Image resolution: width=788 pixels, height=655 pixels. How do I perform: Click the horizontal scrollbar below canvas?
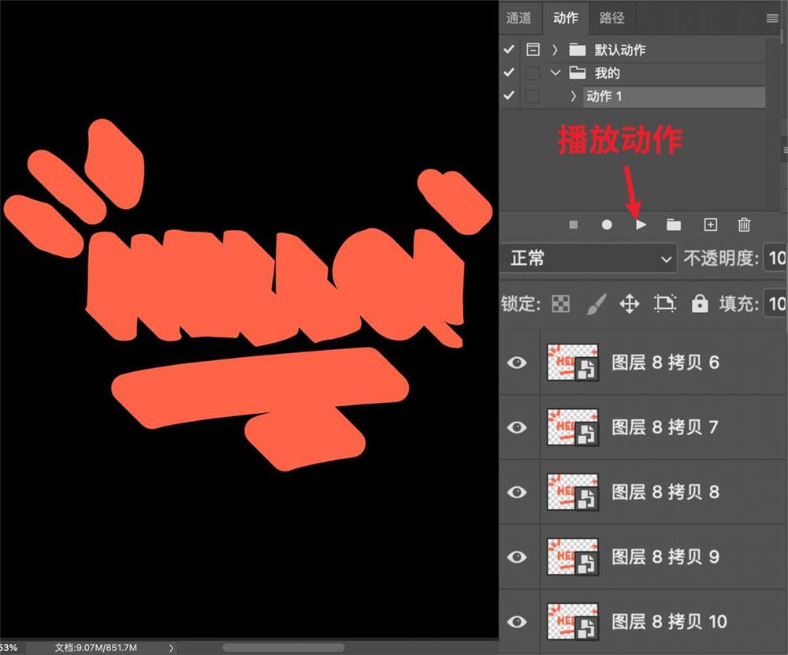pyautogui.click(x=284, y=647)
